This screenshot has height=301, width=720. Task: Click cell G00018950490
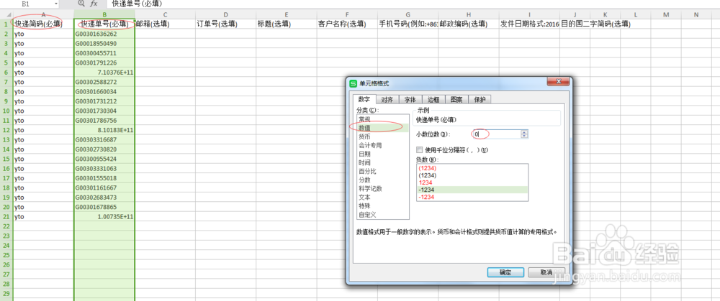click(x=104, y=44)
